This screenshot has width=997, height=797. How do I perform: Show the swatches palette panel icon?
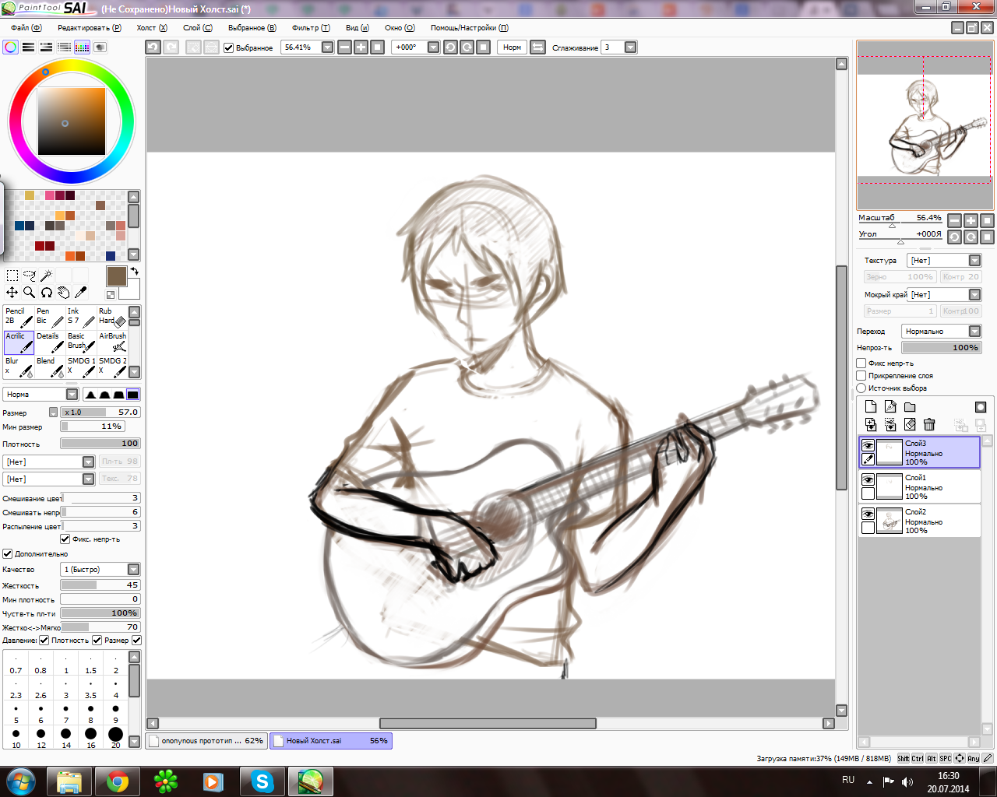(x=82, y=47)
